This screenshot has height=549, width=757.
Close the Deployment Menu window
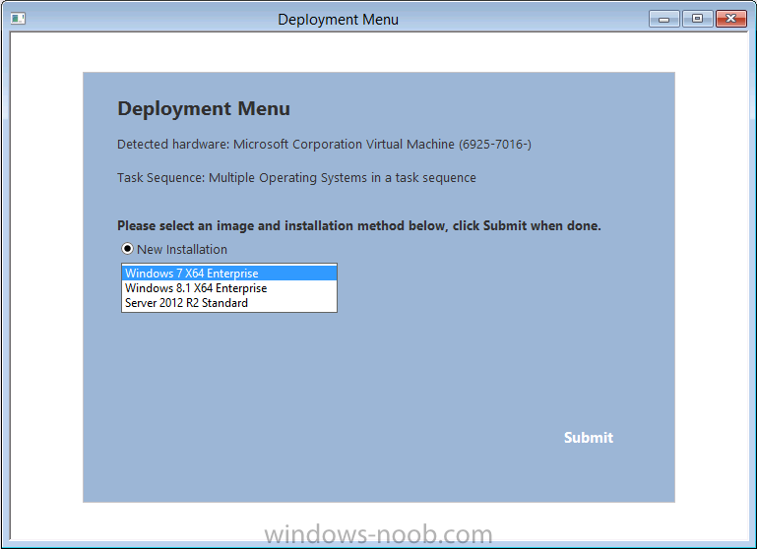pos(731,19)
